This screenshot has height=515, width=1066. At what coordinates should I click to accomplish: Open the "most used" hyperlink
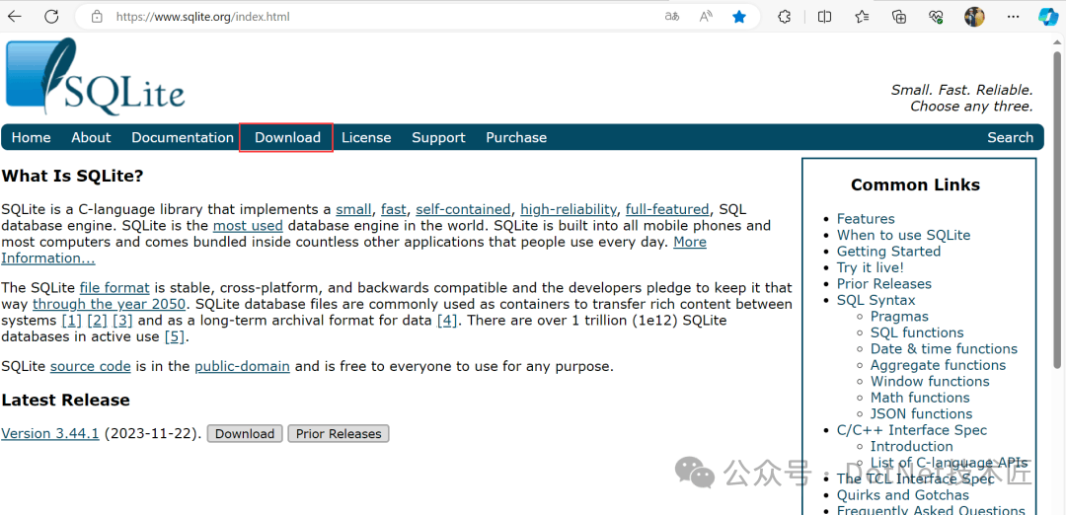tap(248, 226)
